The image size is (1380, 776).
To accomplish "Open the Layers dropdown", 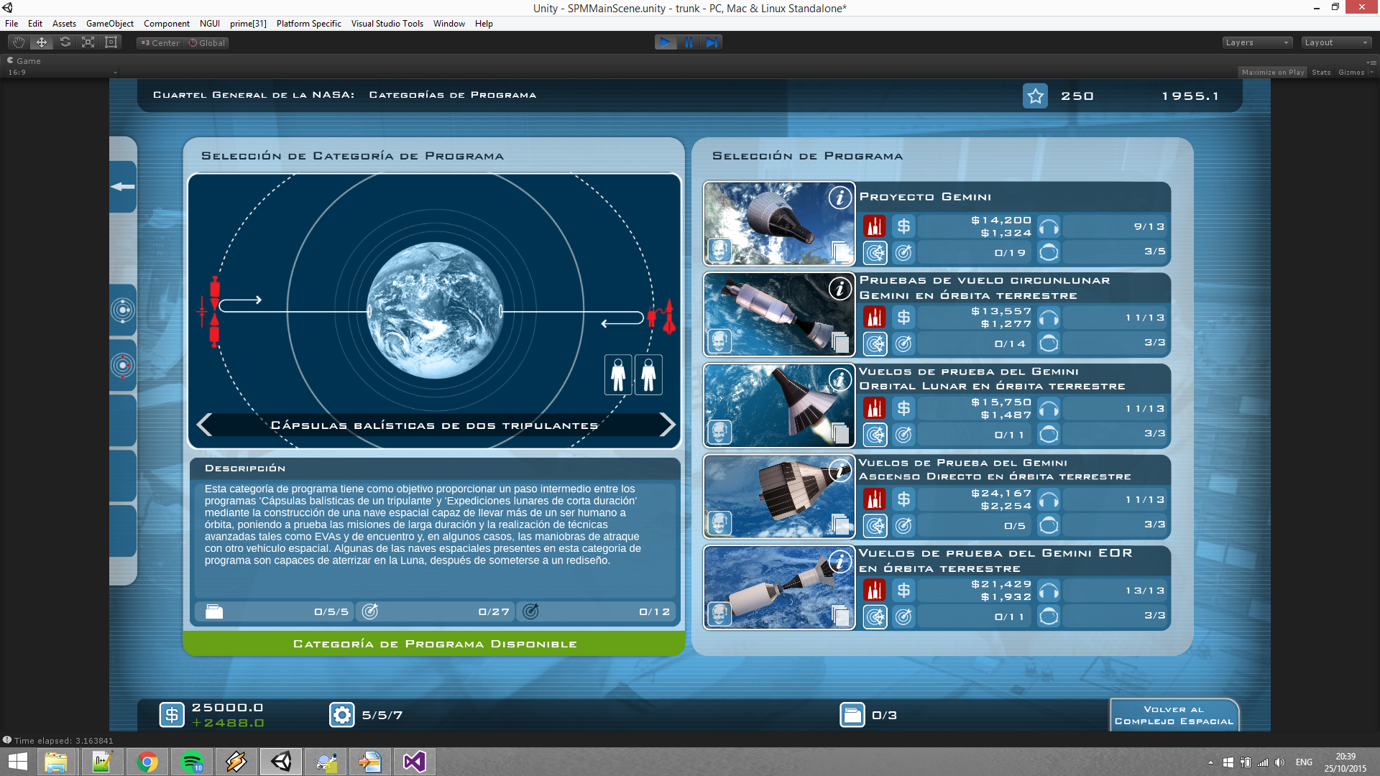I will 1257,42.
